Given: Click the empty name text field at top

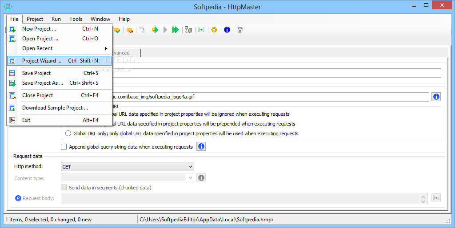Looking at the screenshot, I should [x=276, y=73].
